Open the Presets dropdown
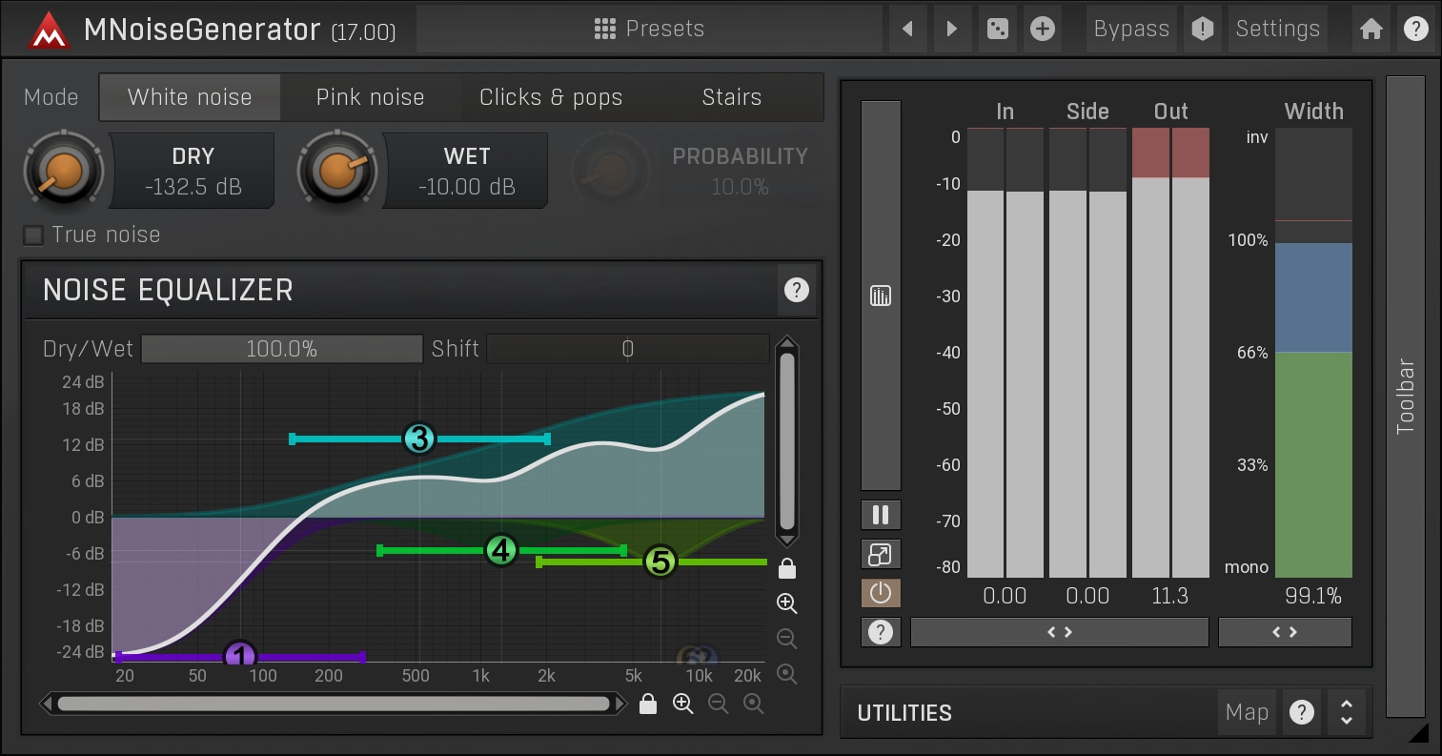Screen dimensions: 1442x756 pos(649,30)
